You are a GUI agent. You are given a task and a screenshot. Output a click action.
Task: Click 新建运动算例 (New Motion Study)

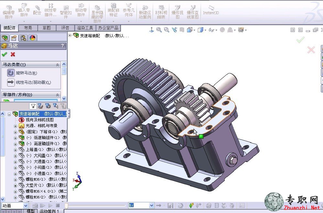coord(145,12)
